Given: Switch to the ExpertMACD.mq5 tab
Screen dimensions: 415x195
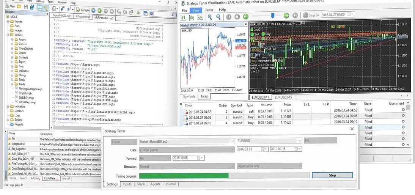Looking at the screenshot, I should coord(62,16).
